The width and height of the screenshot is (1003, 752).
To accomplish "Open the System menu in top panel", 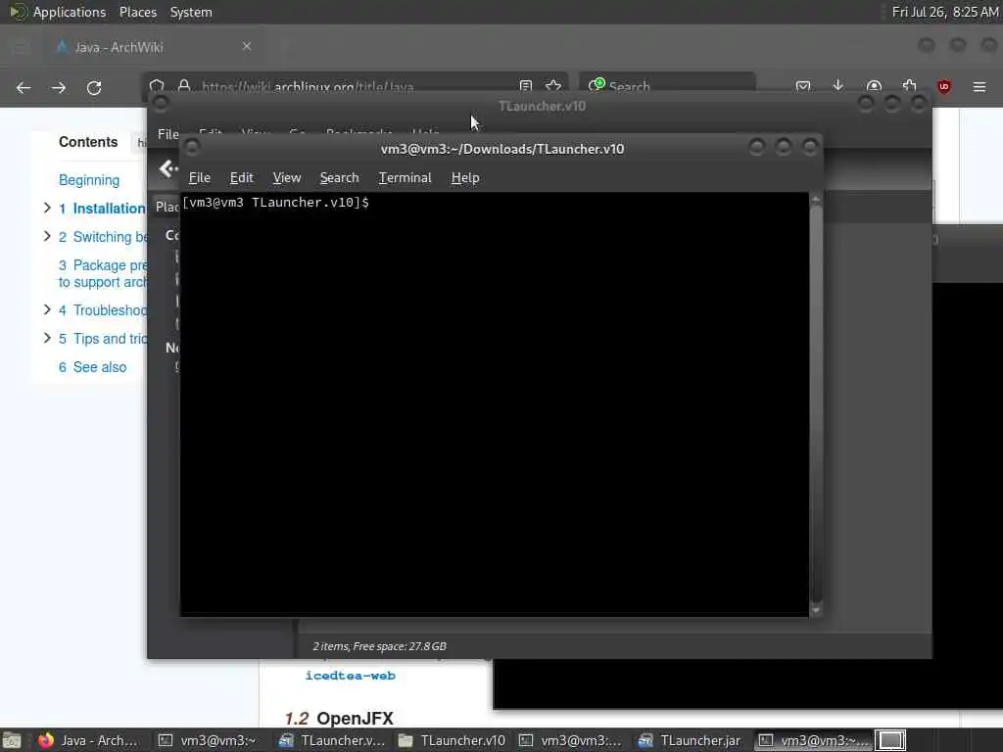I will click(191, 12).
